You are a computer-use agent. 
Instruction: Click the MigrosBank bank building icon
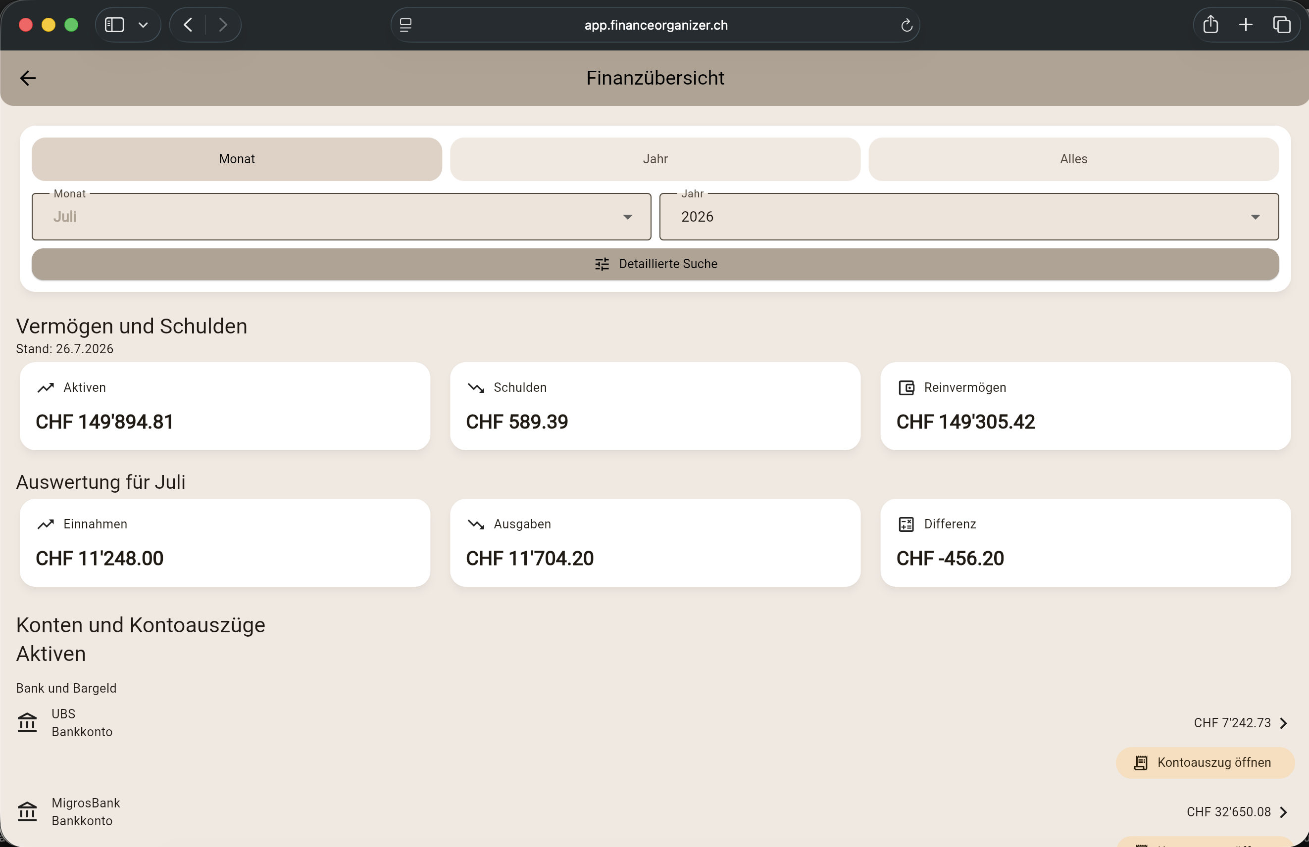[27, 812]
